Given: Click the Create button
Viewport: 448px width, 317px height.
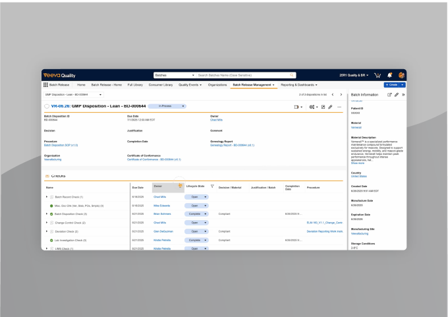Looking at the screenshot, I should (391, 84).
